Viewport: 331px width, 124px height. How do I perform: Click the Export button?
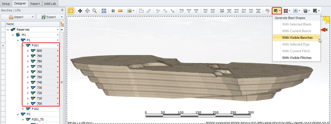click(x=49, y=17)
